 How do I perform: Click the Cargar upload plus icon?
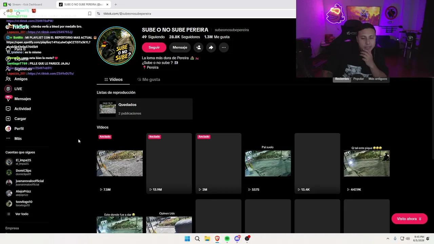coord(8,119)
